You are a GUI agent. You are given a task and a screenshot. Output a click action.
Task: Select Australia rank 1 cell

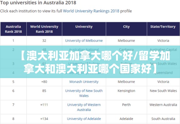13,41
